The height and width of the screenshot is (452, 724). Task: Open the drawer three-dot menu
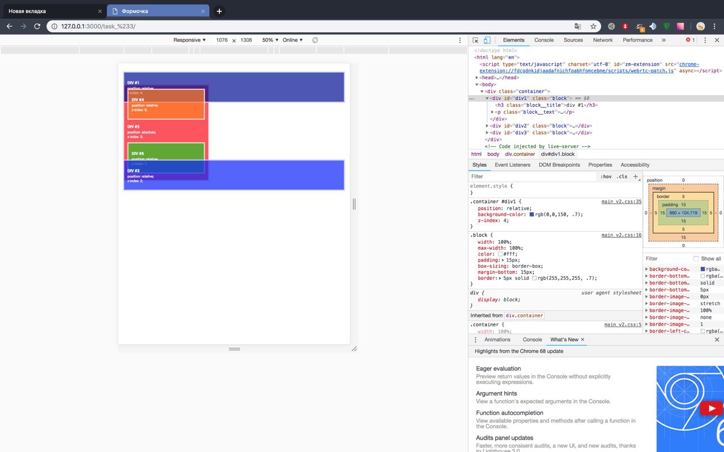476,340
